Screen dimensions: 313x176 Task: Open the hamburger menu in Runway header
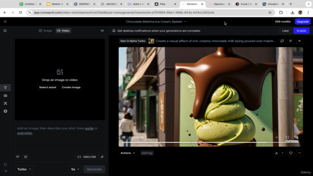point(5,22)
